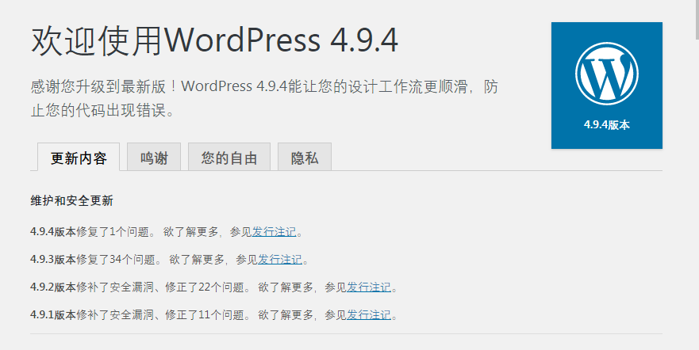Image resolution: width=699 pixels, height=350 pixels.
Task: Click the 感谢您升级到最新版 intro paragraph
Action: pos(264,98)
